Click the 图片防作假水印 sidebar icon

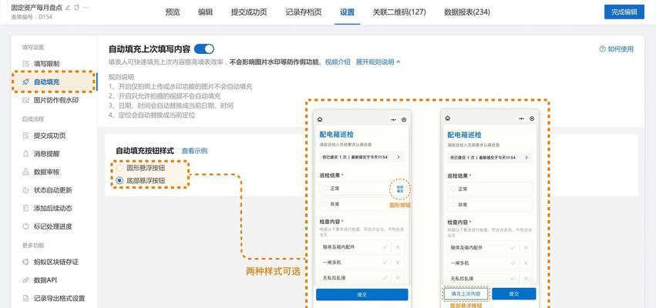coord(25,100)
